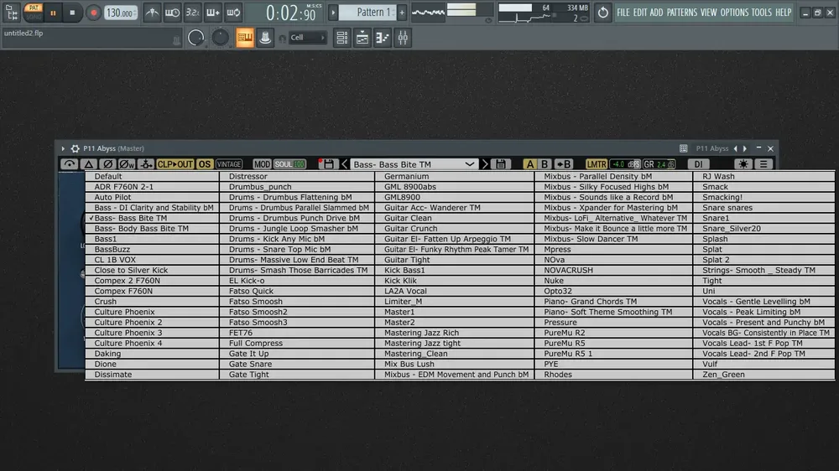The width and height of the screenshot is (839, 471).
Task: Open the OPTIONS menu
Action: point(734,13)
